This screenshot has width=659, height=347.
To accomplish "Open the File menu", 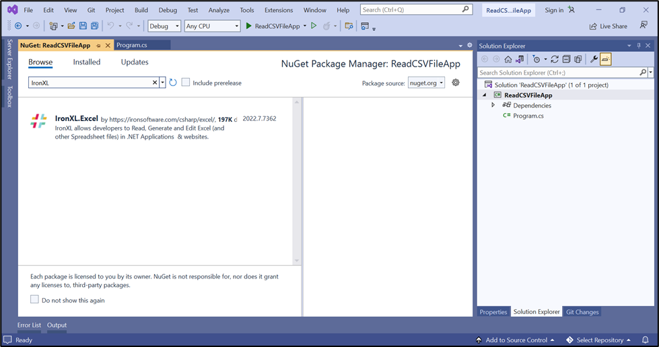I will [28, 9].
